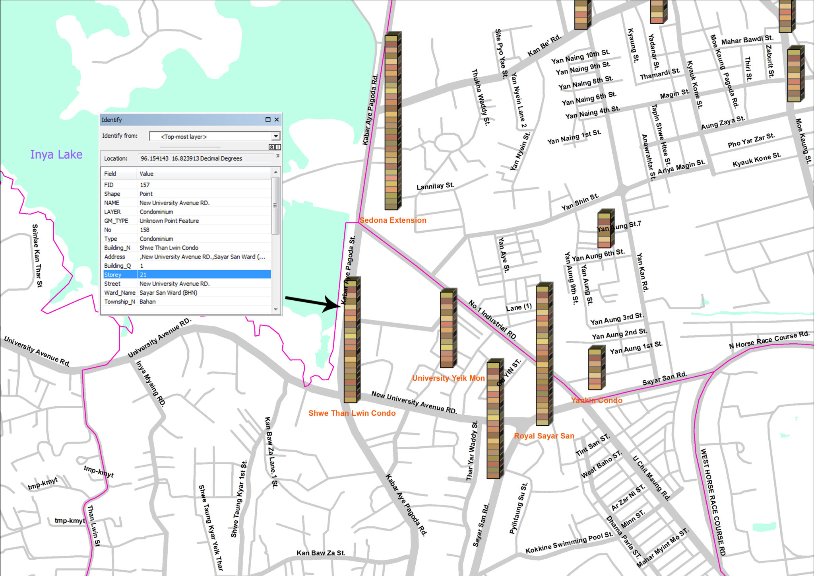
Task: Select the FID row value 157
Action: coord(145,185)
